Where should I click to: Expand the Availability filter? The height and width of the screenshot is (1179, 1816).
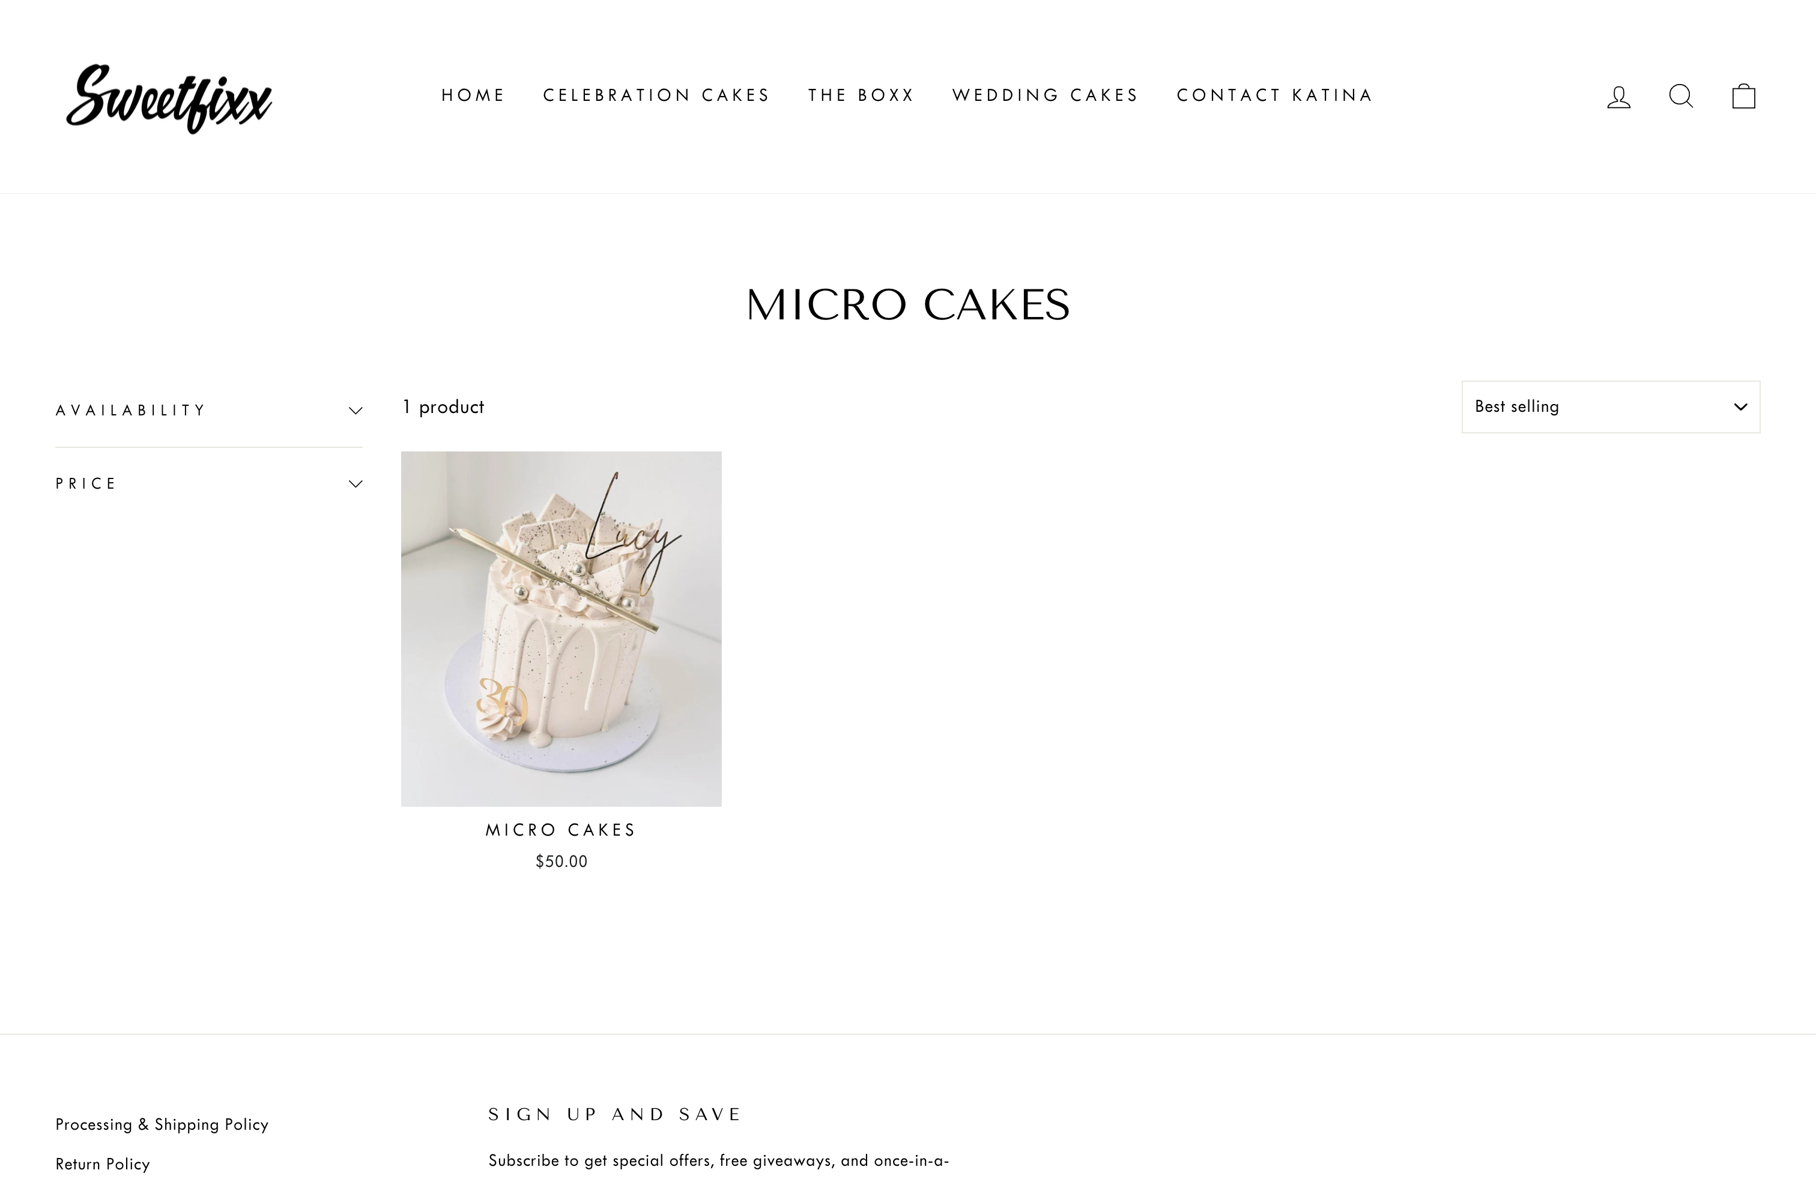click(x=208, y=410)
